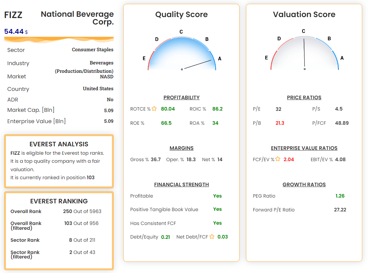This screenshot has height=273, width=368.
Task: Click the Quality Score title
Action: pyautogui.click(x=181, y=15)
